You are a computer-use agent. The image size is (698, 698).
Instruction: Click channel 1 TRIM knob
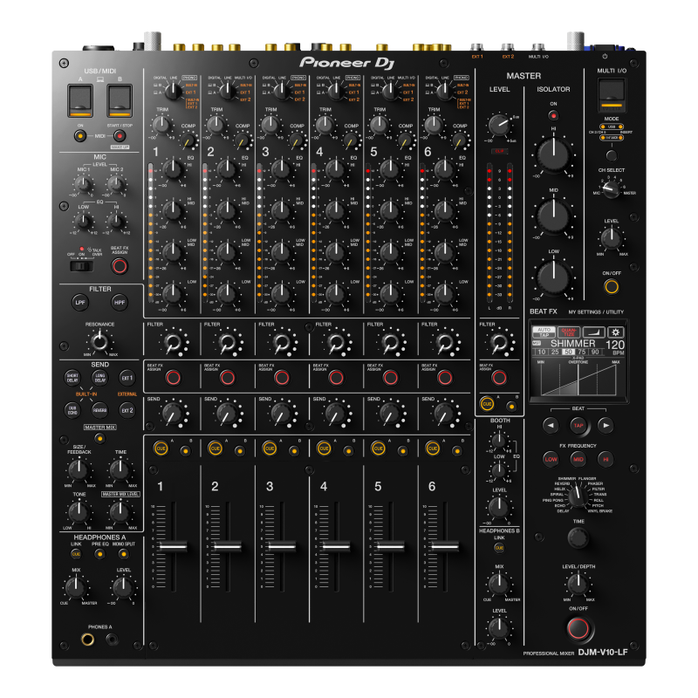pyautogui.click(x=161, y=125)
